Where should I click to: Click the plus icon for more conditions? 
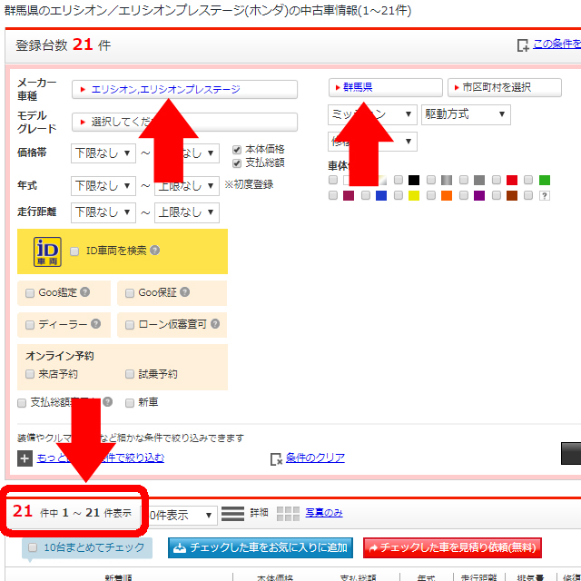(x=25, y=458)
